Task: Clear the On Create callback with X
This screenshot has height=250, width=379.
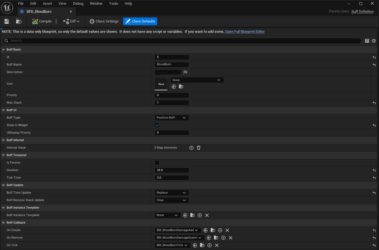Action: [x=227, y=230]
